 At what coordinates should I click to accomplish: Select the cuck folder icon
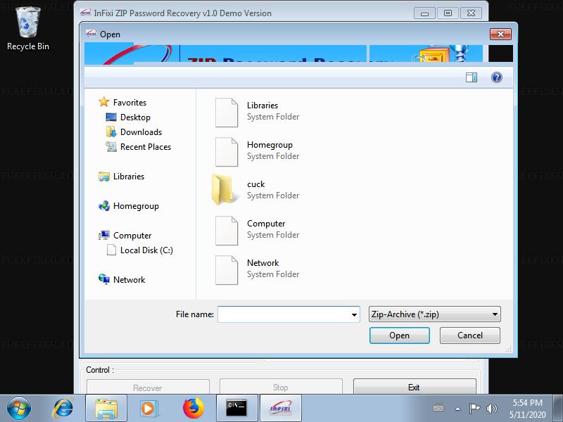coord(224,190)
